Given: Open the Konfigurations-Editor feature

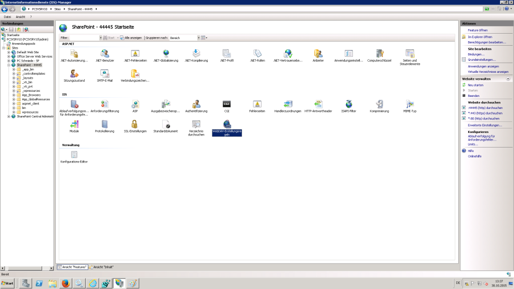Looking at the screenshot, I should pyautogui.click(x=74, y=157).
